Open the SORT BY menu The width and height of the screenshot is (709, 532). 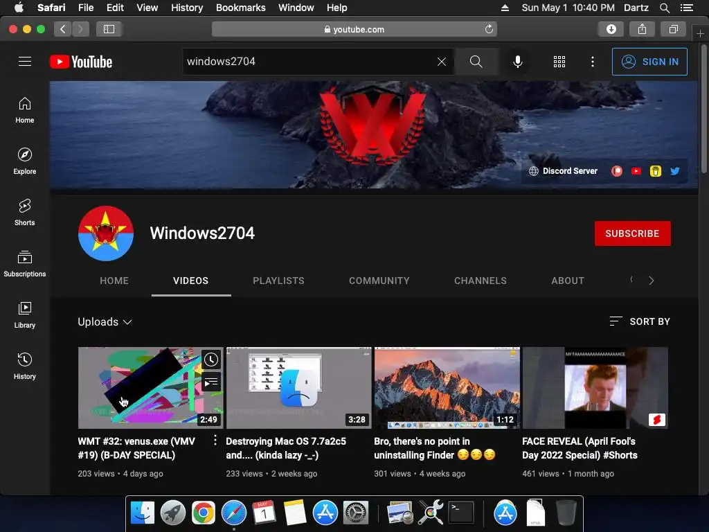pyautogui.click(x=640, y=321)
